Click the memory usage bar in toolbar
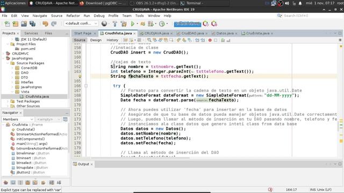 (x=188, y=24)
